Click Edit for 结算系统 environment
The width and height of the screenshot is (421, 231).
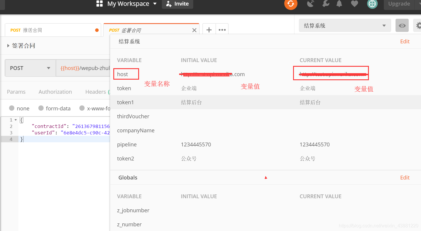point(405,41)
